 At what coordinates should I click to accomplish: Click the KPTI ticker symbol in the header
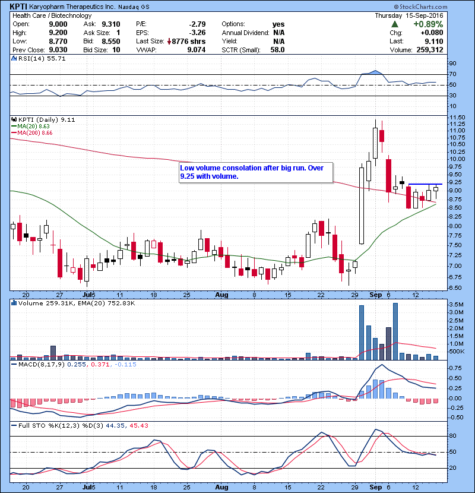(18, 7)
